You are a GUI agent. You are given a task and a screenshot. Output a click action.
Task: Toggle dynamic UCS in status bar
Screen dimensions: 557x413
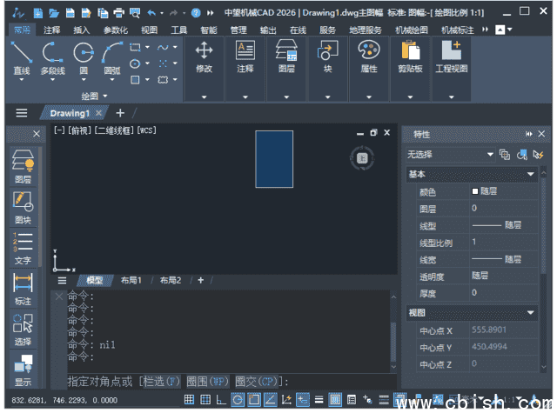click(286, 400)
